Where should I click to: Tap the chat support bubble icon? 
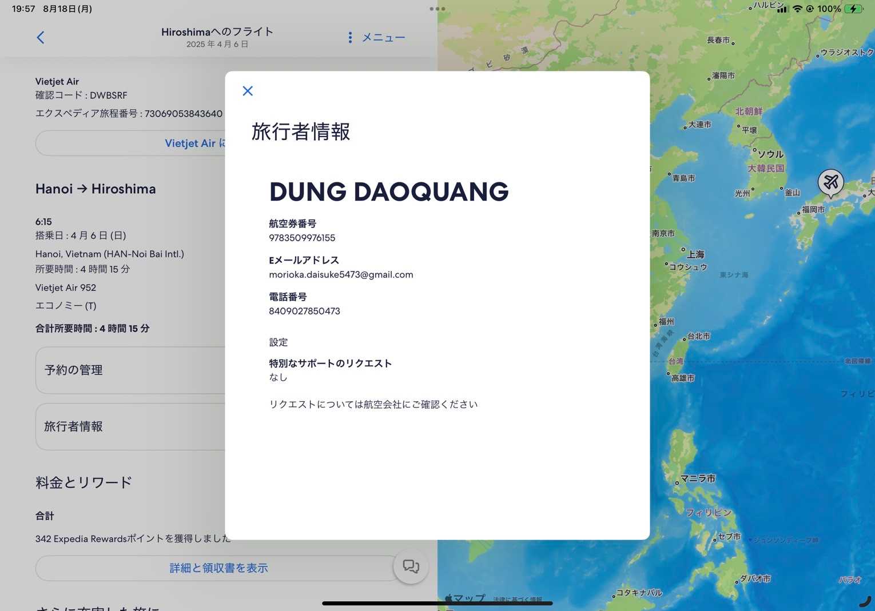(411, 566)
